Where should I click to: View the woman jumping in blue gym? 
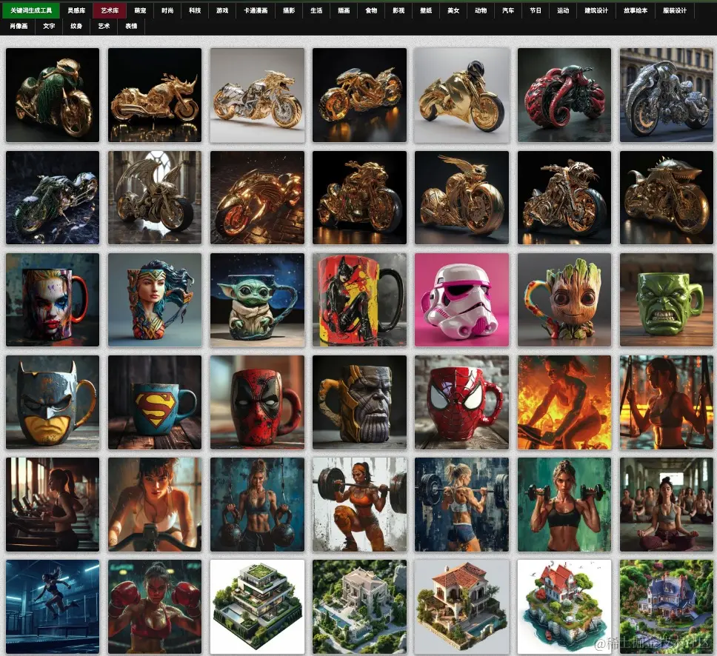click(x=53, y=607)
